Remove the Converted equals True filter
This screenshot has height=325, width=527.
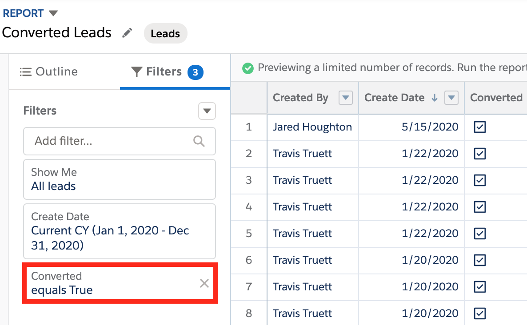tap(204, 283)
